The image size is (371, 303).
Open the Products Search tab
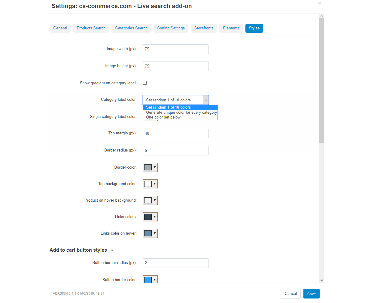coord(91,28)
